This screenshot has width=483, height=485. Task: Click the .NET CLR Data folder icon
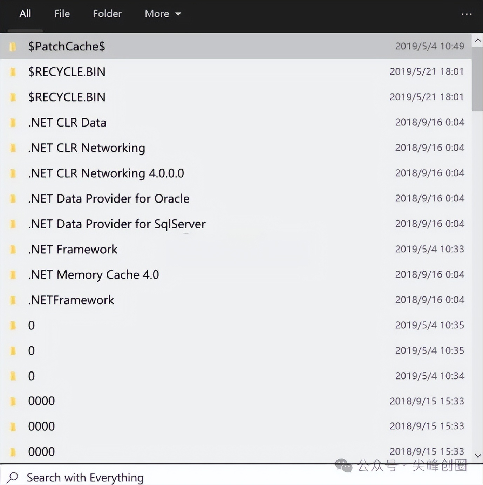(x=13, y=123)
